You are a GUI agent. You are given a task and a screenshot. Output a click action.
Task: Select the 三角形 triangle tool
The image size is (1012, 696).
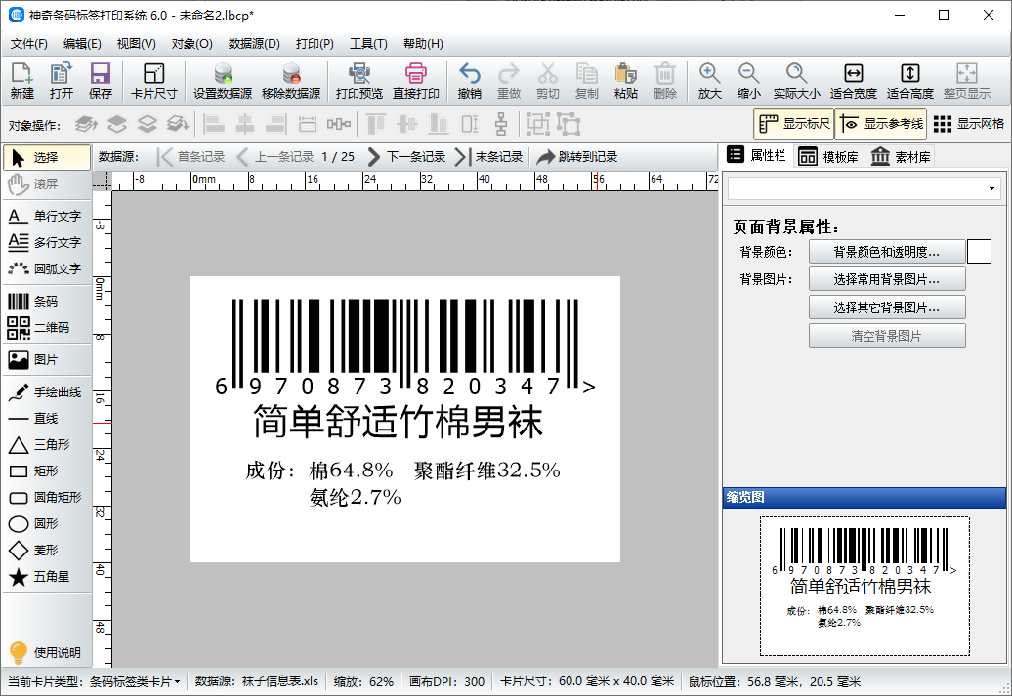tap(46, 444)
